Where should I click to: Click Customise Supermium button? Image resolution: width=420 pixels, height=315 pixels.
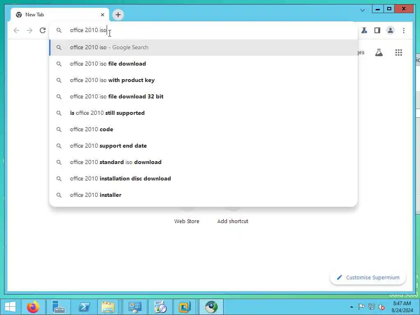tap(368, 278)
